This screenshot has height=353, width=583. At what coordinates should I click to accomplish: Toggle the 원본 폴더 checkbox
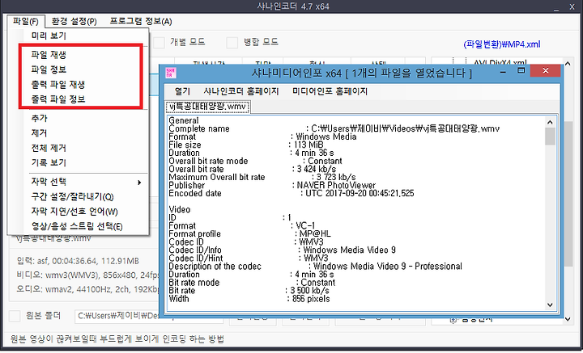click(15, 316)
